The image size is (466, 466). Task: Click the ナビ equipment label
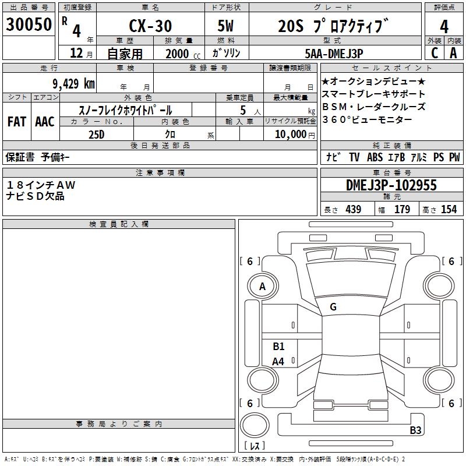point(333,157)
